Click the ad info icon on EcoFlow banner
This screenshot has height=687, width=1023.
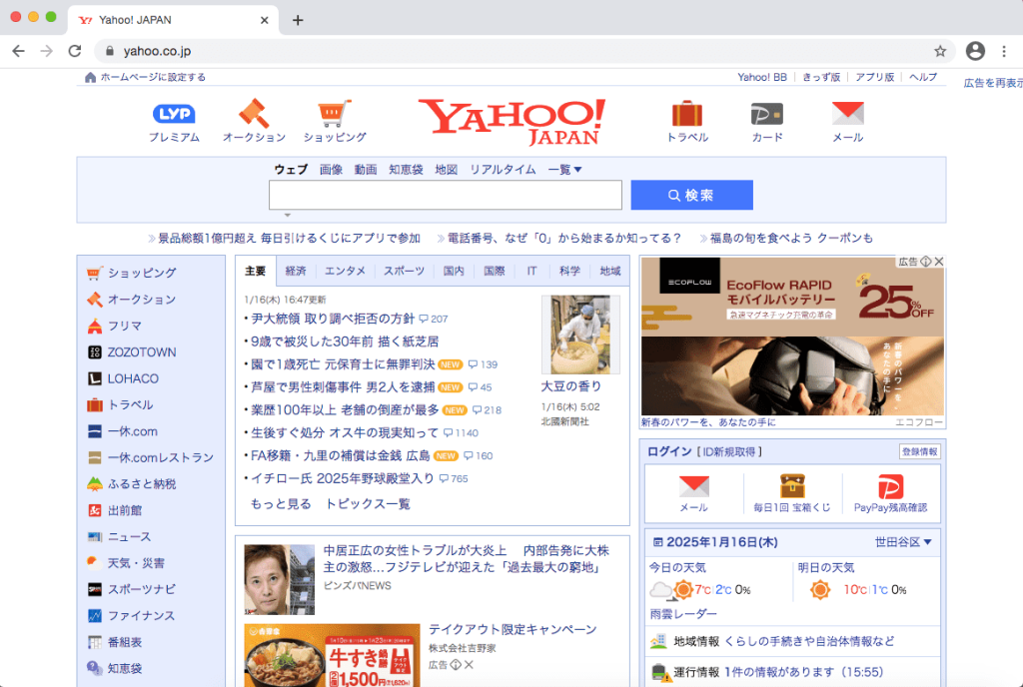coord(926,262)
